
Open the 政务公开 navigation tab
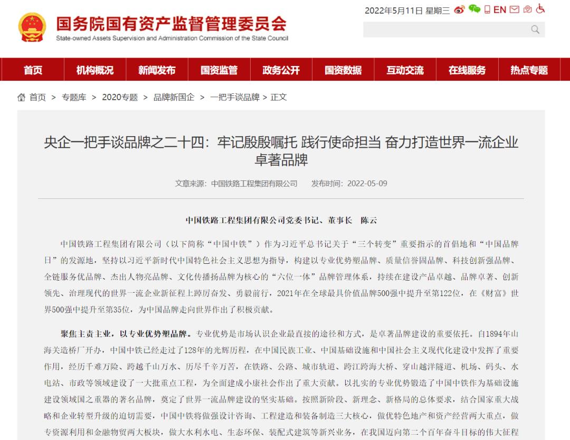pos(281,70)
